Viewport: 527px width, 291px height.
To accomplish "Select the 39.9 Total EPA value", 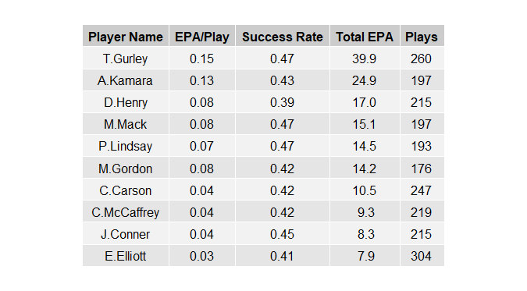I will pos(365,59).
